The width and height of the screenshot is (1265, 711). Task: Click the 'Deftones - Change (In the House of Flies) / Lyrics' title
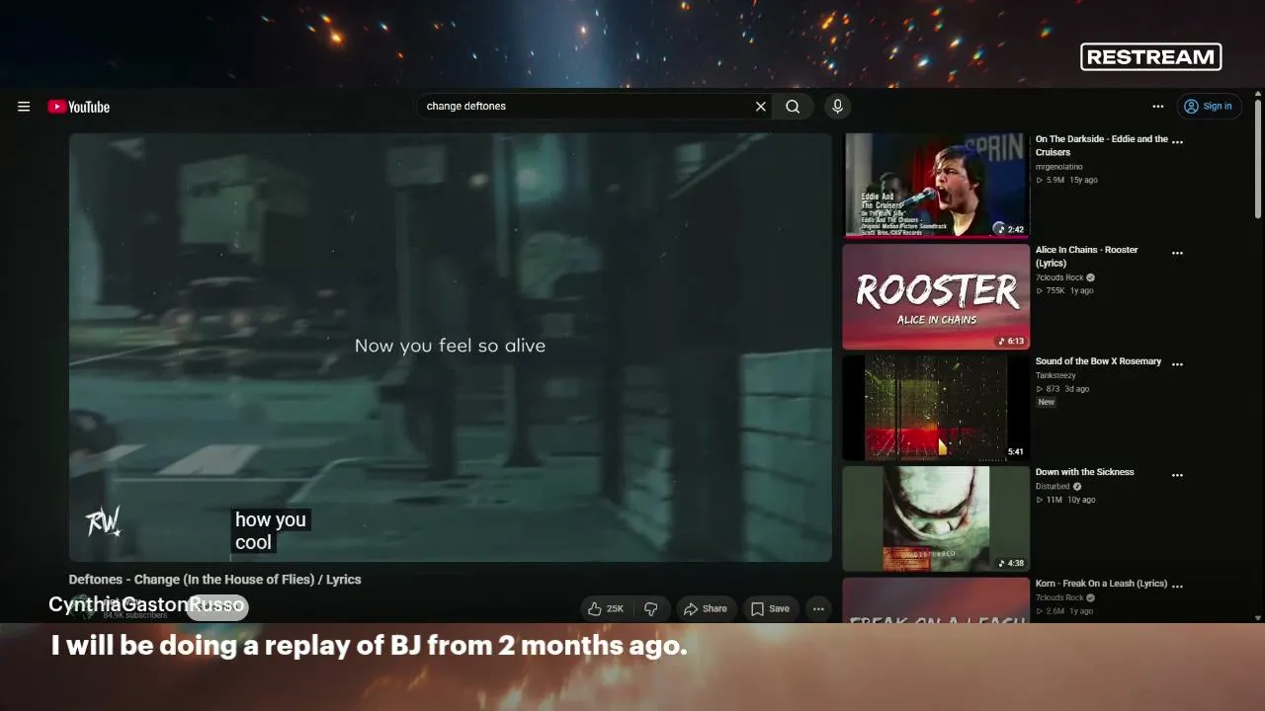(x=214, y=580)
